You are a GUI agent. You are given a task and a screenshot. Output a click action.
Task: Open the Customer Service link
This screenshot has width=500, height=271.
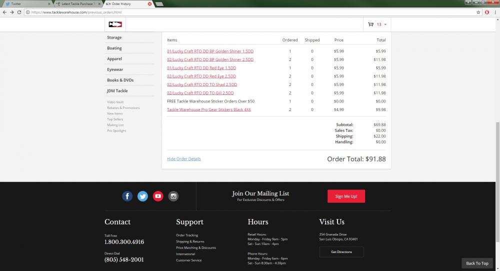(x=189, y=260)
